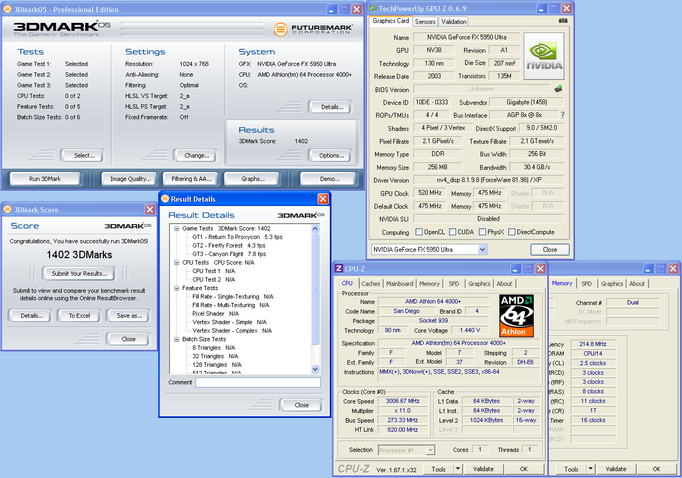Click the Result Details title bar icon
This screenshot has width=682, height=478.
pyautogui.click(x=165, y=199)
